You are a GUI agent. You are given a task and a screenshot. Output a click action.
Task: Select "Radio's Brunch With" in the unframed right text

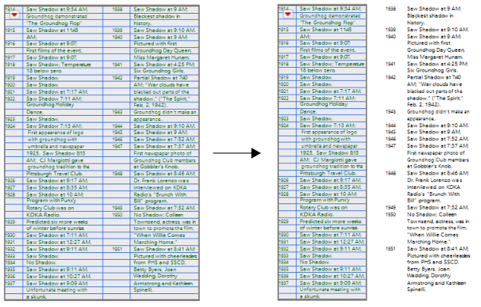coord(434,194)
